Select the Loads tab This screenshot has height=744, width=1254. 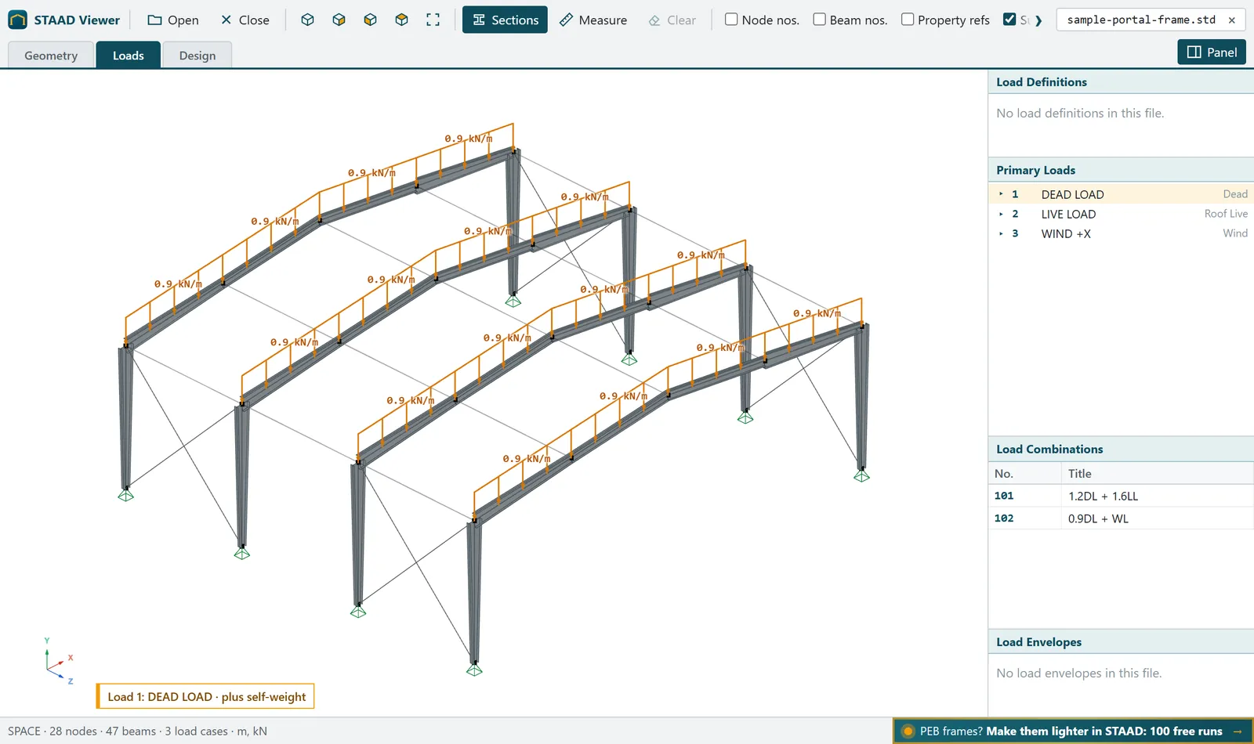tap(129, 56)
